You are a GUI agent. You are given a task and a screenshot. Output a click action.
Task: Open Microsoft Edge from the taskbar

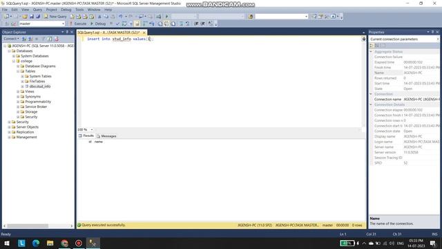(x=36, y=243)
